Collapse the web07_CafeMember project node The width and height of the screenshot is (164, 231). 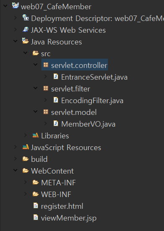5,6
